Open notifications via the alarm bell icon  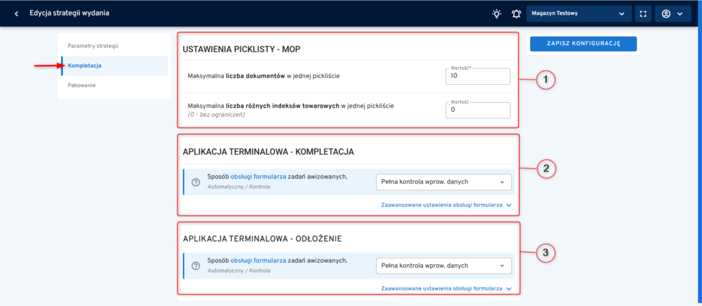click(x=516, y=14)
